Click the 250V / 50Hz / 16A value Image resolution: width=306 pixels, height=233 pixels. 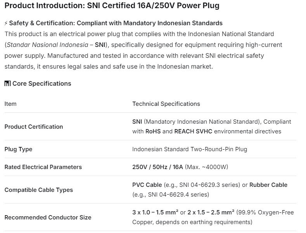(157, 167)
